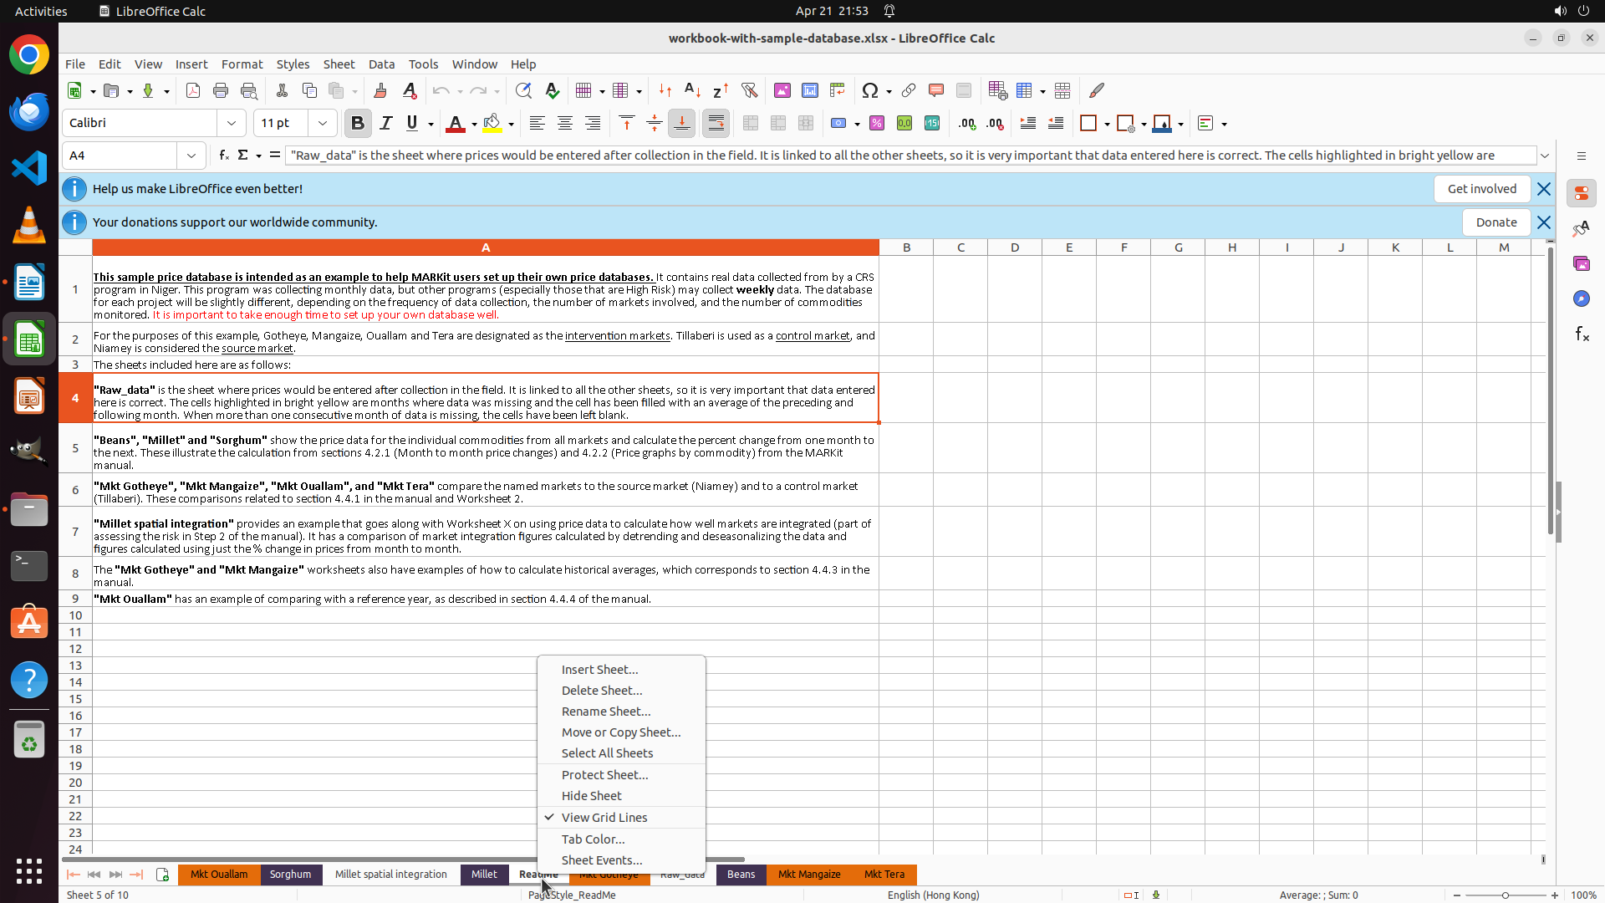Toggle Bold formatting button
Viewport: 1605px width, 903px height.
358,124
